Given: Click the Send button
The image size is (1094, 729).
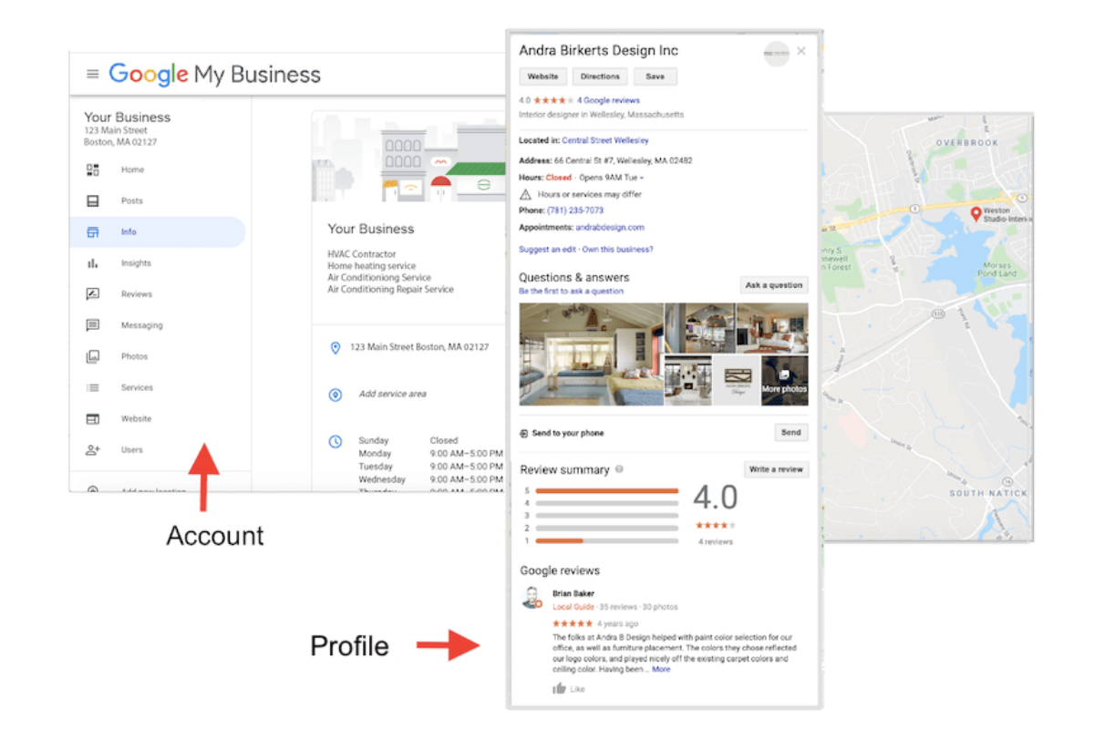Looking at the screenshot, I should pos(790,433).
